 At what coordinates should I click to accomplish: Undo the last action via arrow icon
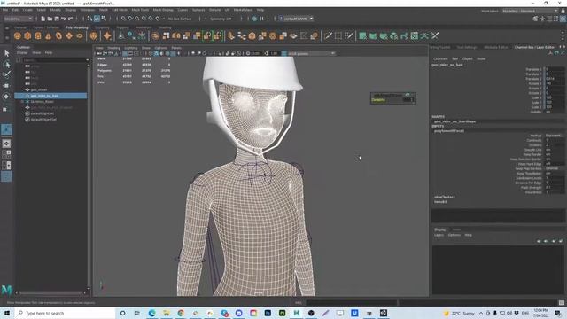[64, 19]
